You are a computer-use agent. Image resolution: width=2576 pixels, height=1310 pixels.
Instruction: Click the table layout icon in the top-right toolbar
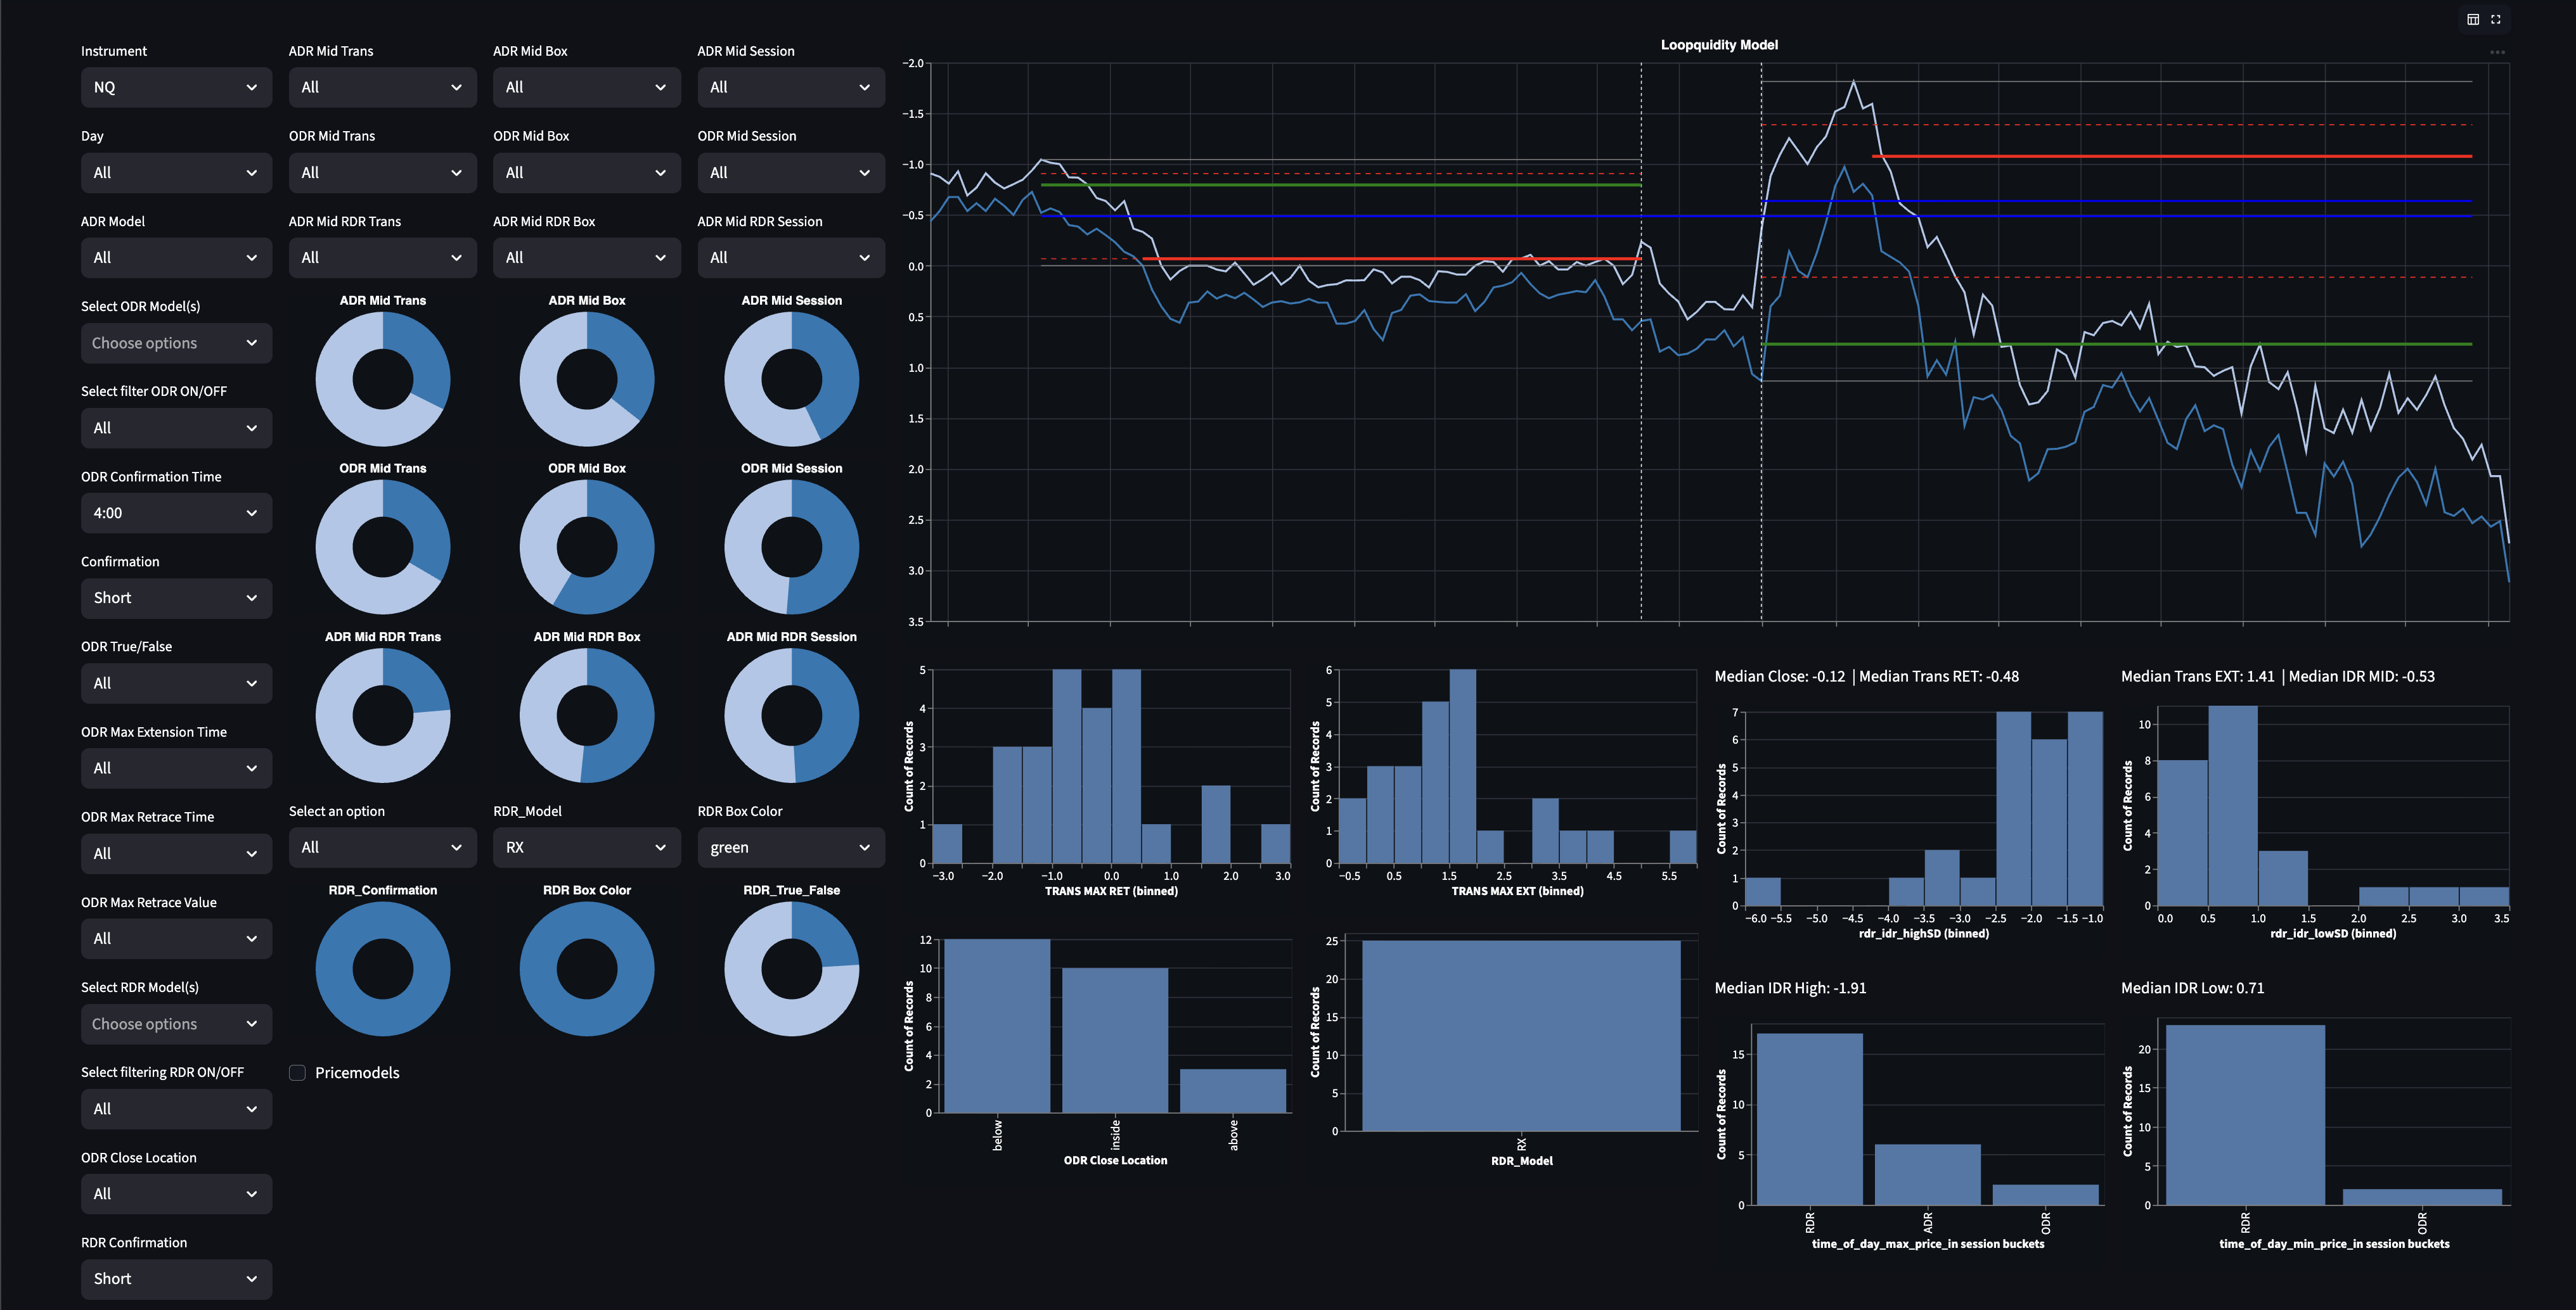(x=2472, y=19)
